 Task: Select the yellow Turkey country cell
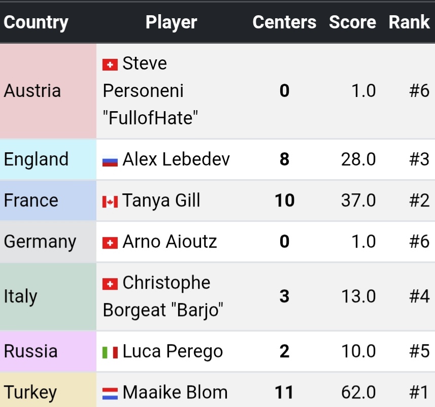point(48,392)
